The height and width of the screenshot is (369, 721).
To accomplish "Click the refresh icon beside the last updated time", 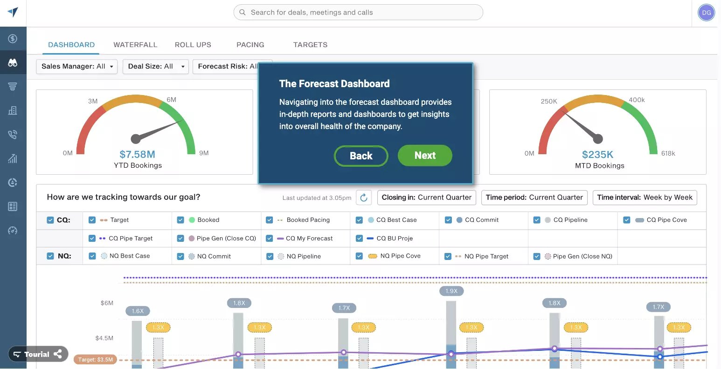I will point(364,198).
